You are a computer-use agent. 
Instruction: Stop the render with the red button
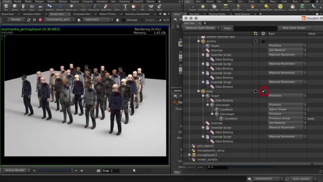tap(40, 20)
